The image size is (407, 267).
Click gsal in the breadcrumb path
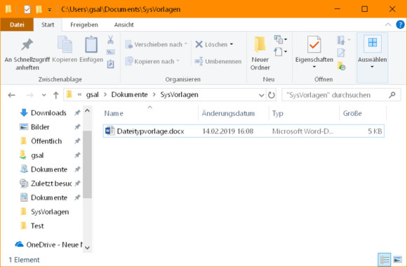coord(93,95)
